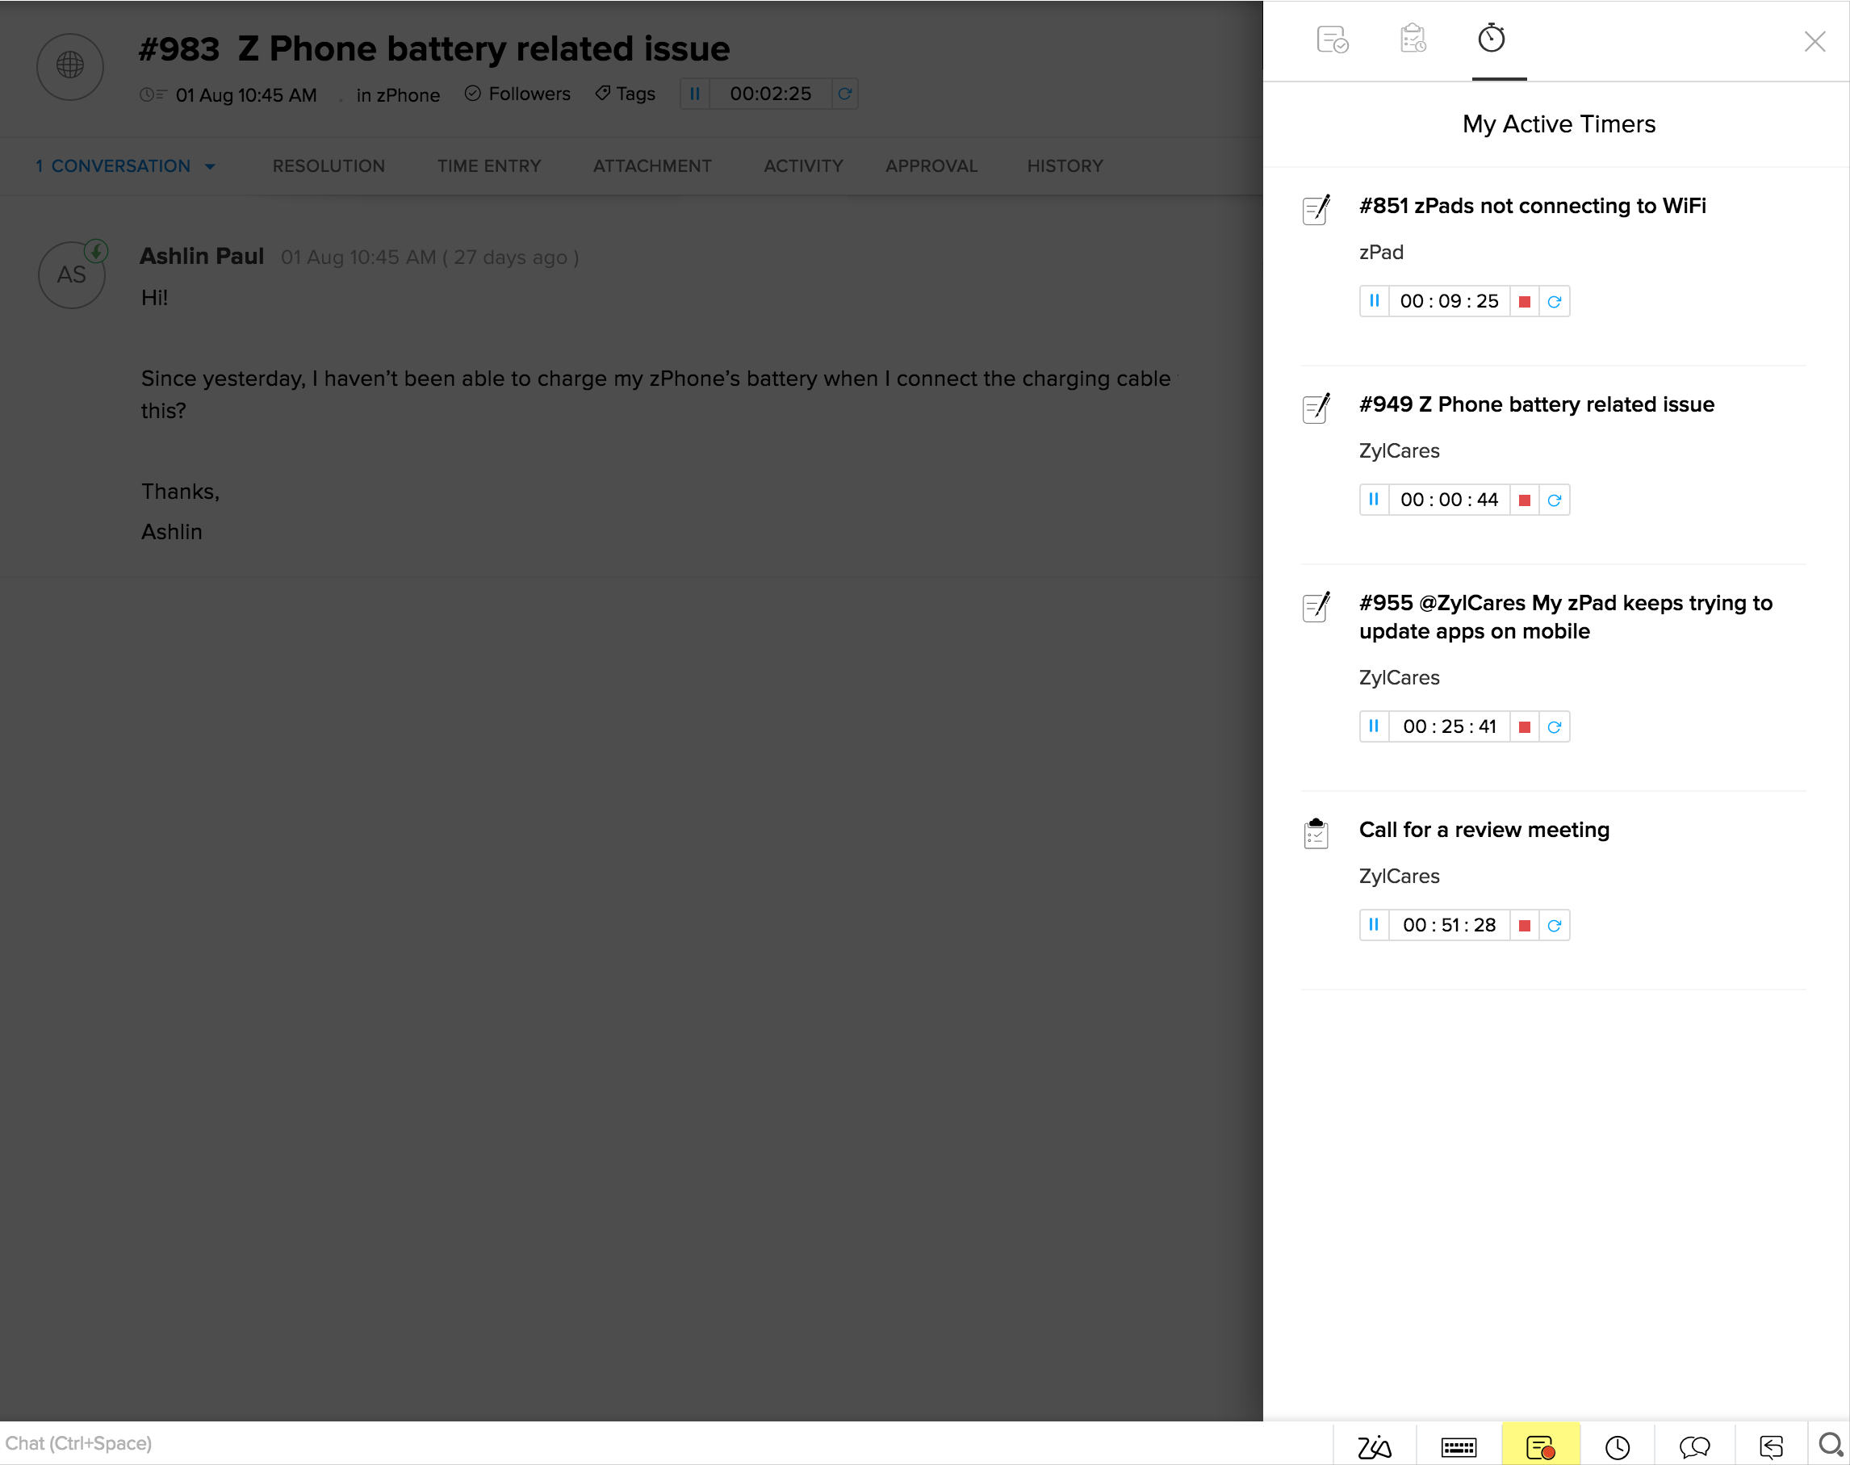Open Followers list in ticket header
This screenshot has height=1465, width=1850.
(518, 94)
